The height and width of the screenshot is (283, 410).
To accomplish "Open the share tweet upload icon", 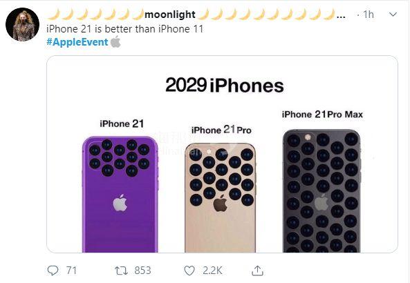I will (257, 271).
